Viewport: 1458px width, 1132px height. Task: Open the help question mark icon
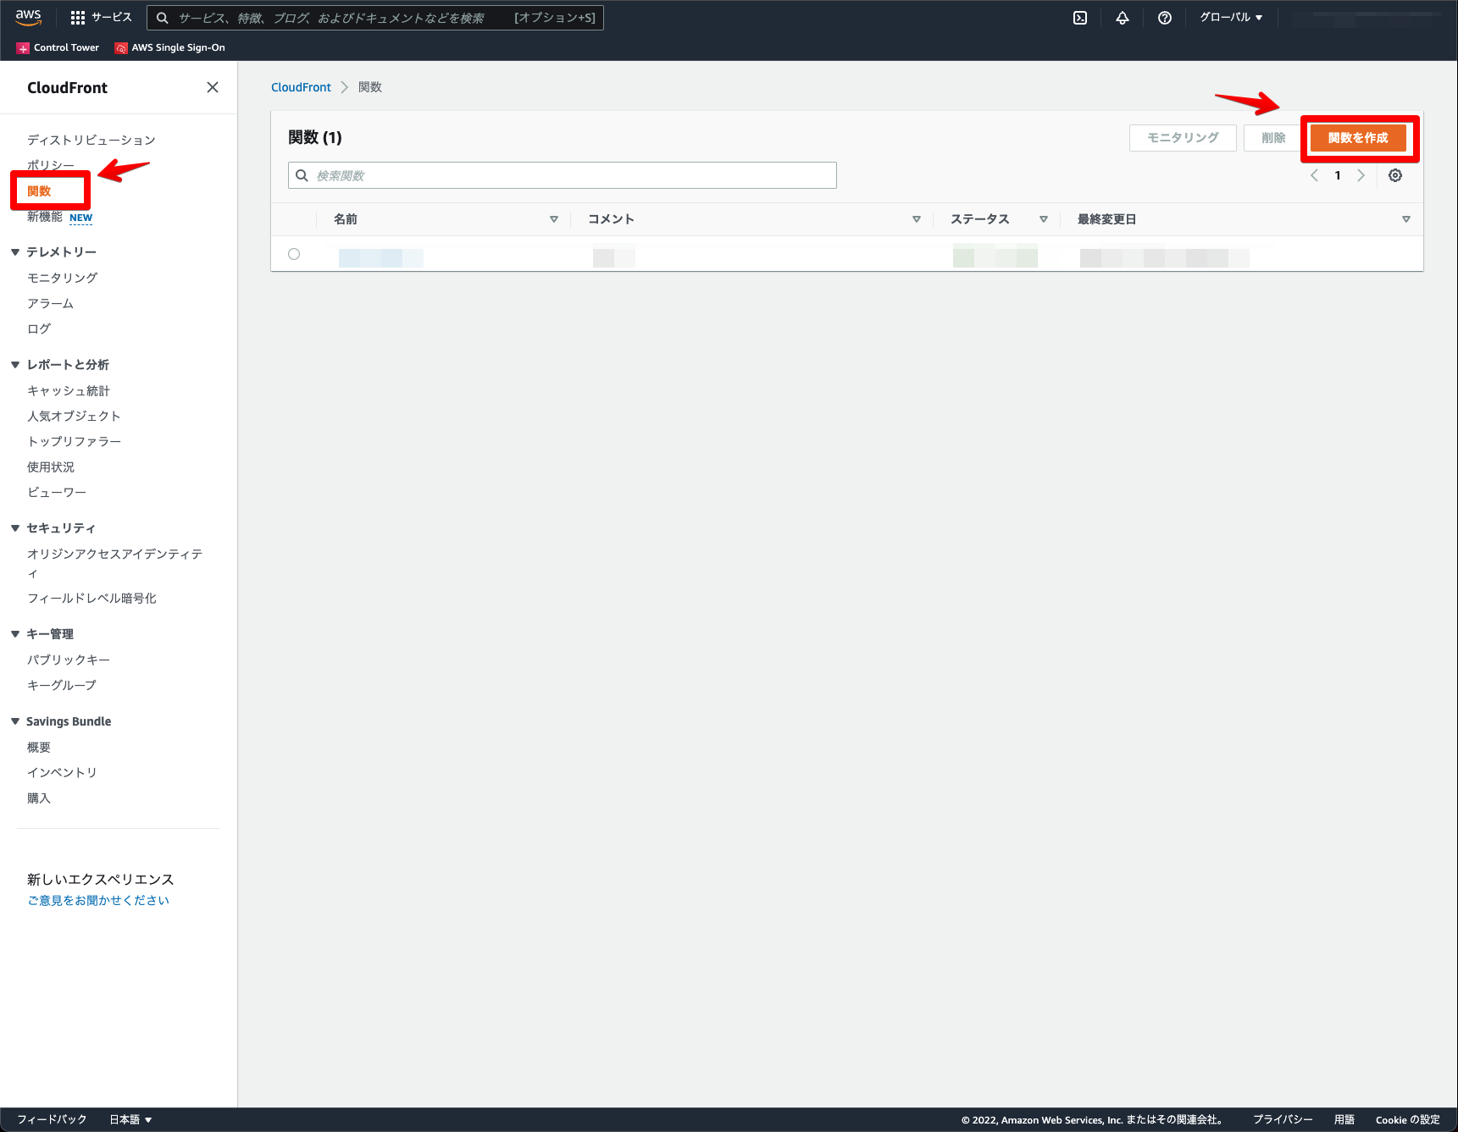coord(1165,18)
